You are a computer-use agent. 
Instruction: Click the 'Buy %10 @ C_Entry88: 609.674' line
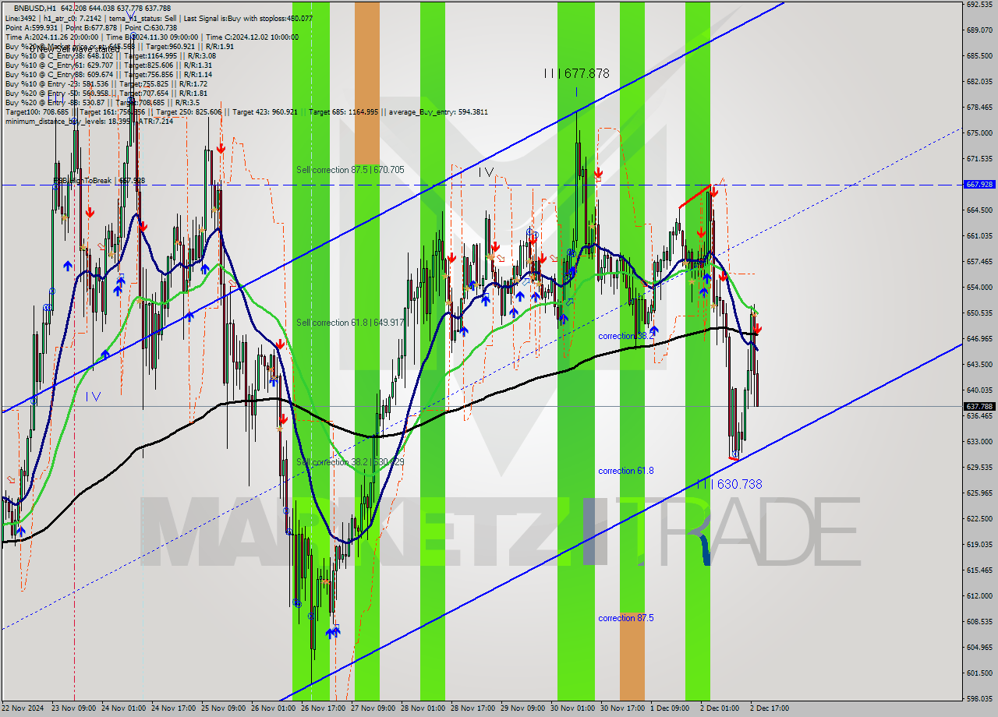[108, 74]
